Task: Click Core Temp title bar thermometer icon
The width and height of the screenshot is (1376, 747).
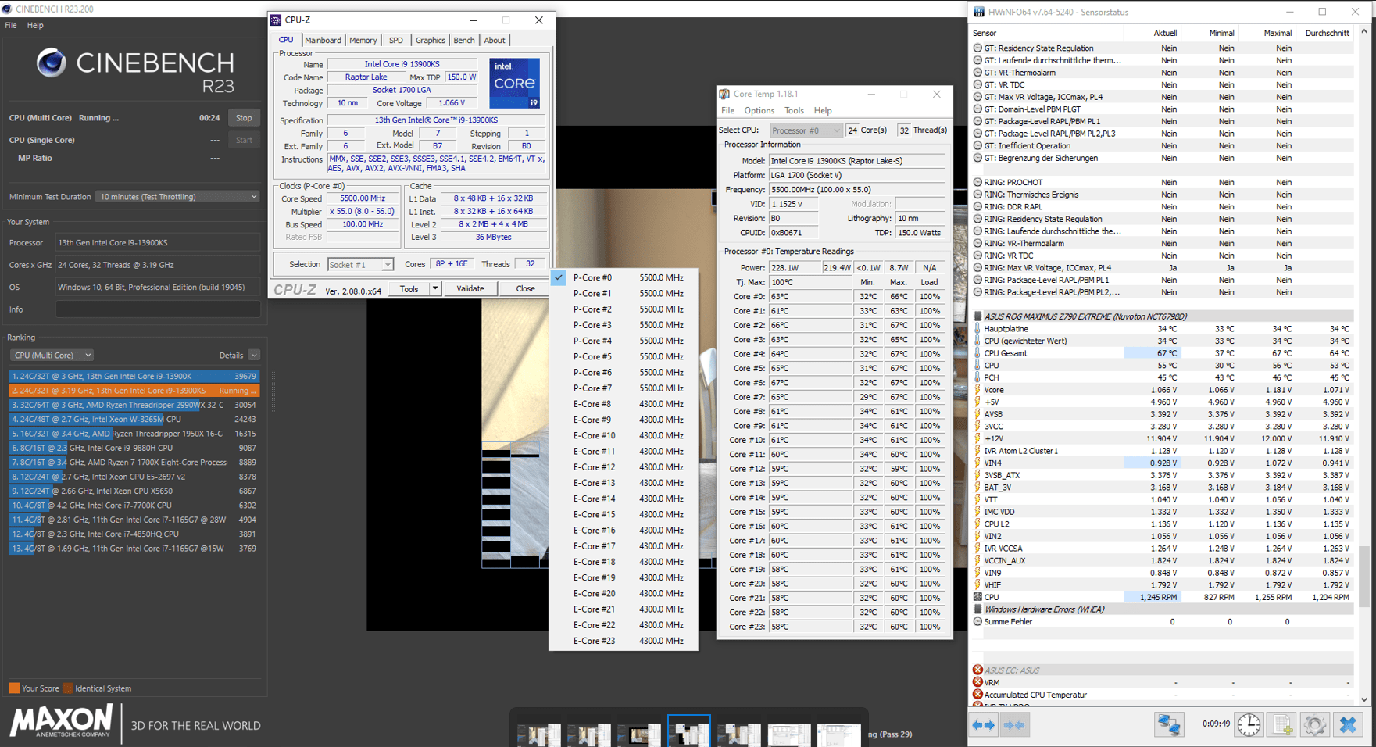Action: tap(724, 94)
